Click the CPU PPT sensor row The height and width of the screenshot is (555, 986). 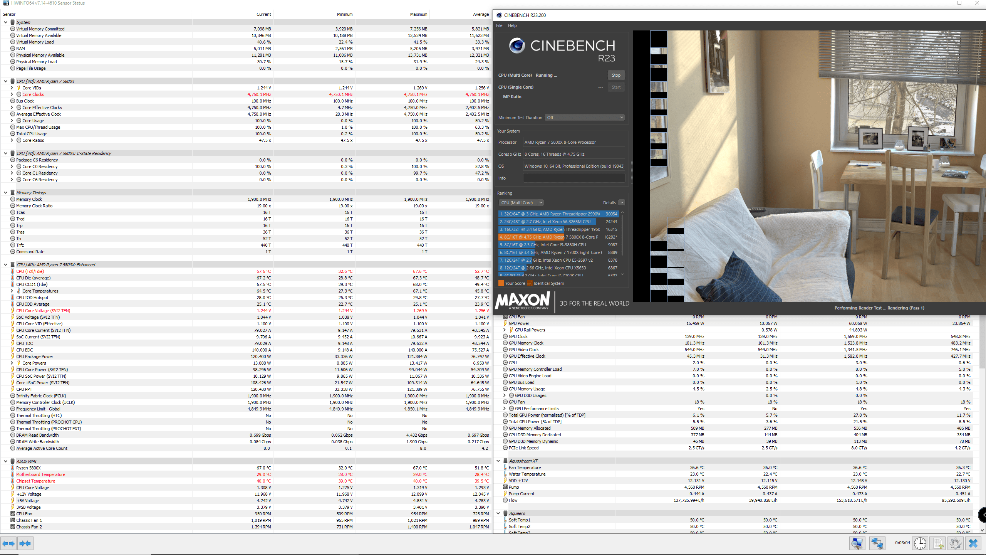(x=246, y=389)
